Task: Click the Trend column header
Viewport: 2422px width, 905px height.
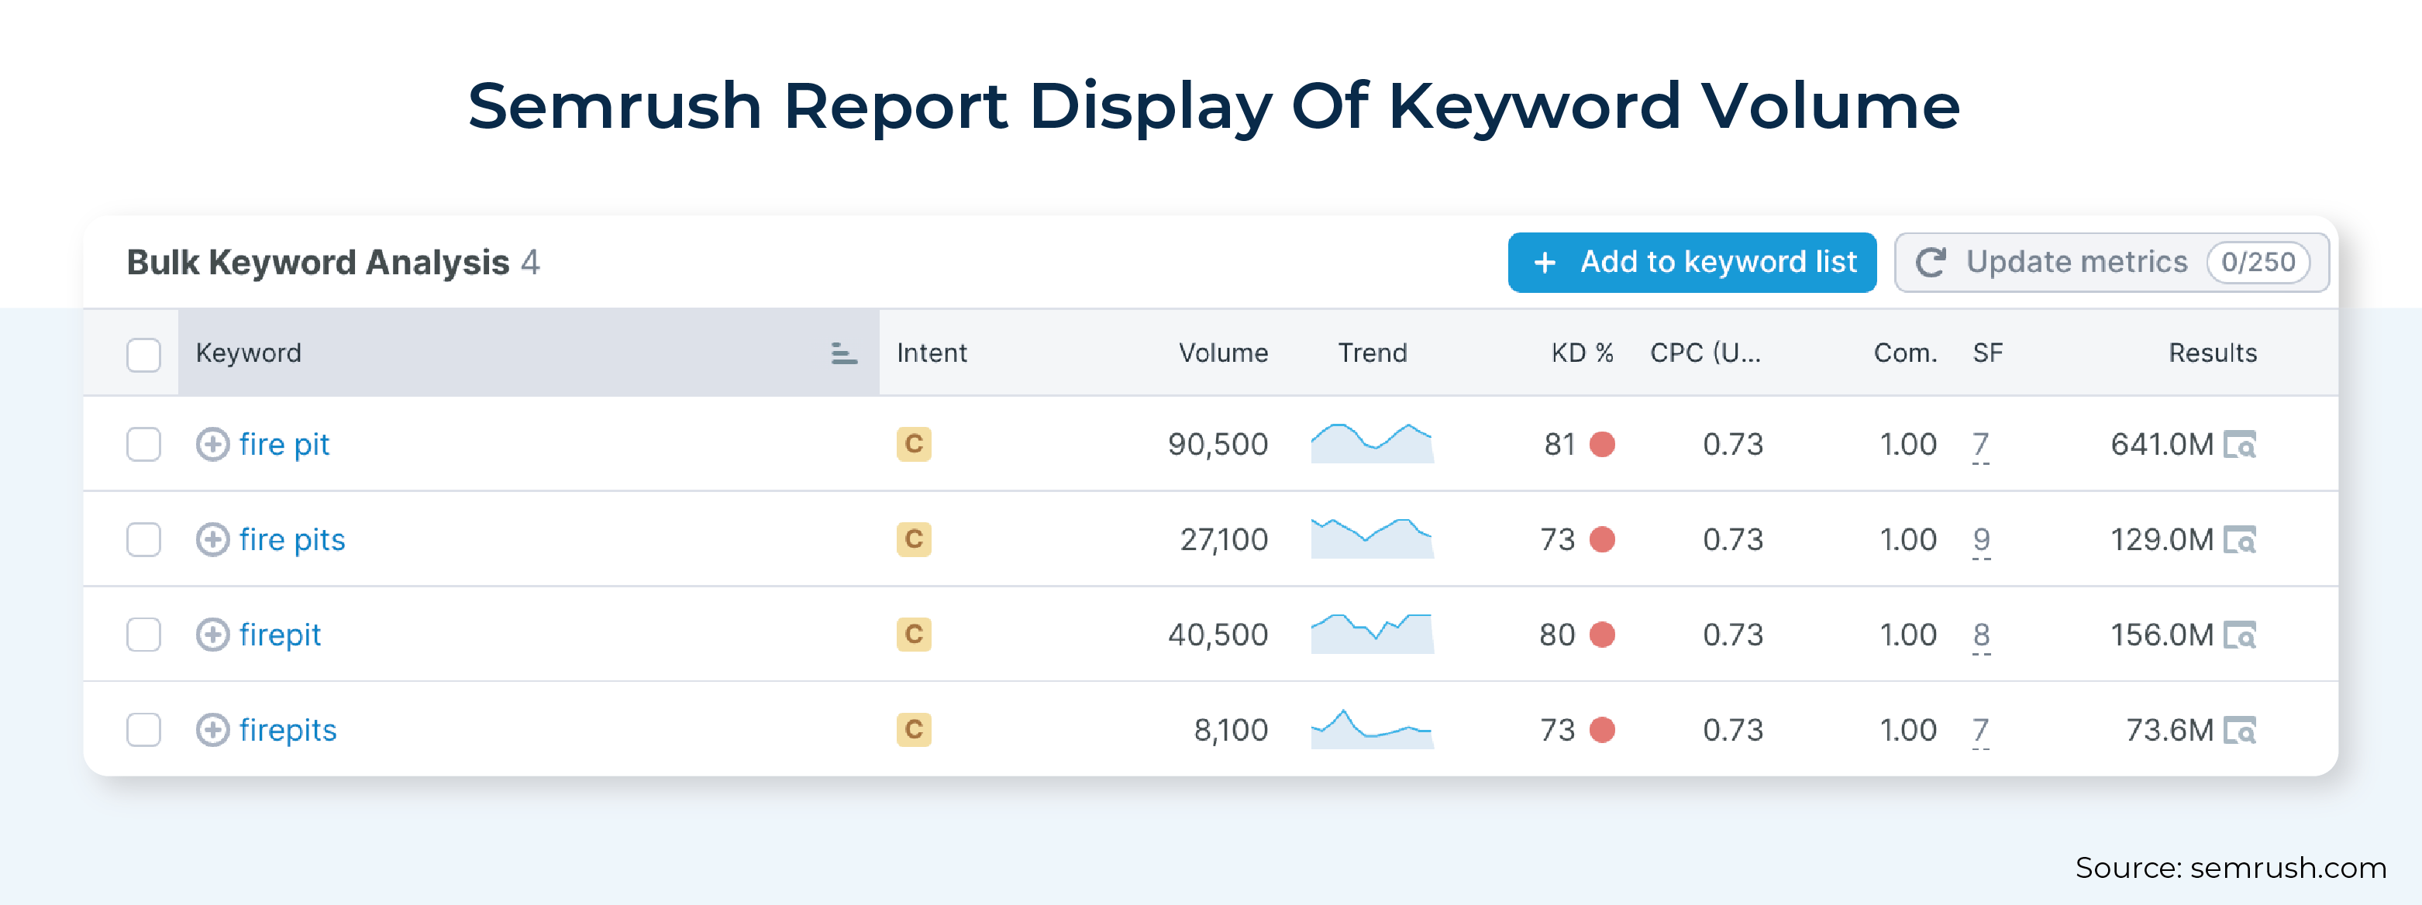Action: 1373,353
